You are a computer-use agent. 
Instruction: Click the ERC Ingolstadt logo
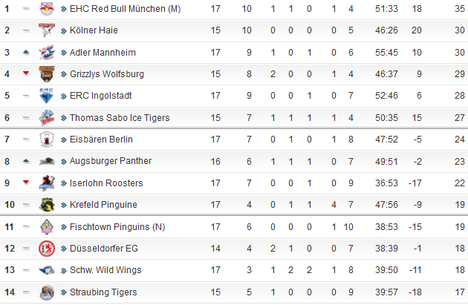(47, 96)
